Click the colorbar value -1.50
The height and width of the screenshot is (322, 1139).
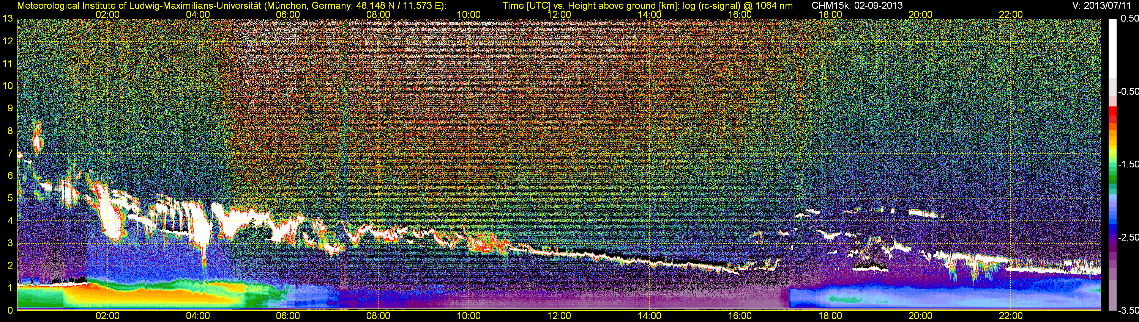(x=1128, y=164)
